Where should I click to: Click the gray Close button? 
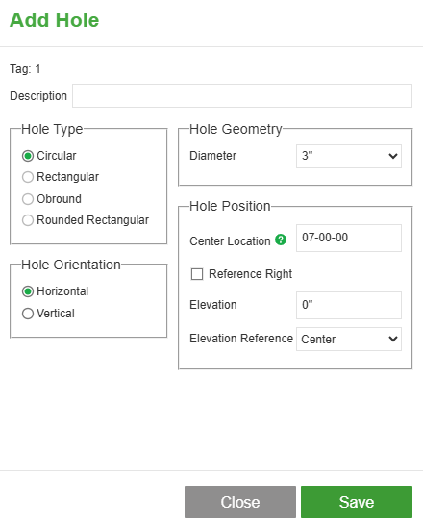point(240,502)
